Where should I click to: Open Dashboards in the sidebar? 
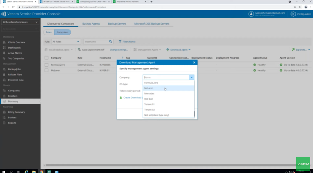pos(14,48)
